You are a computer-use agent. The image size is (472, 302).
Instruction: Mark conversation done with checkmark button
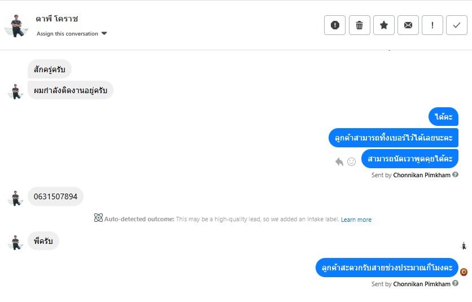(457, 25)
